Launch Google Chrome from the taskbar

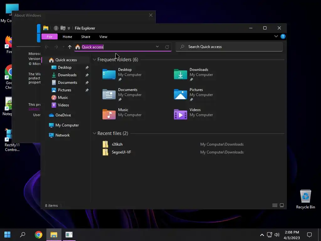click(x=39, y=235)
